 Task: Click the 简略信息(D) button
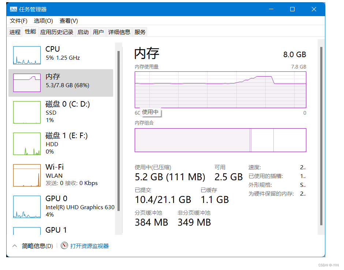[37, 246]
